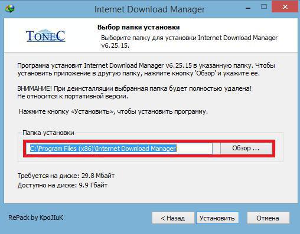Click the Папка установки group label
Image resolution: width=300 pixels, height=234 pixels.
pos(48,133)
